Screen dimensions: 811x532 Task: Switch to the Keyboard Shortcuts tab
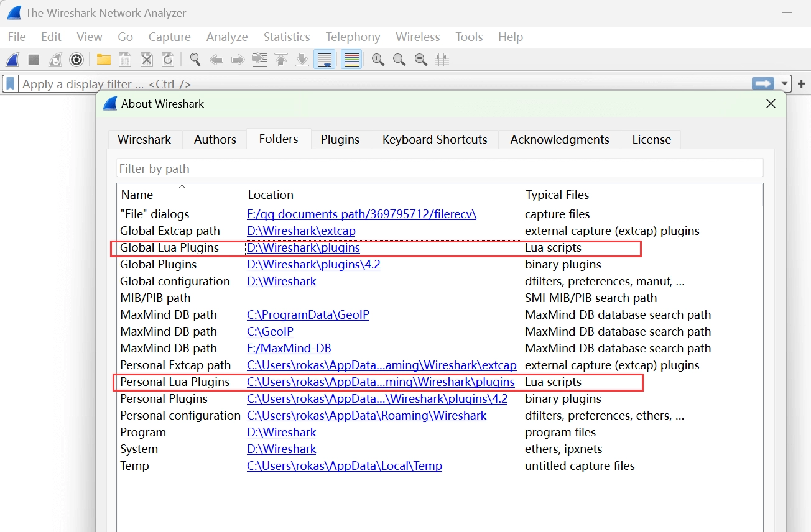click(434, 139)
